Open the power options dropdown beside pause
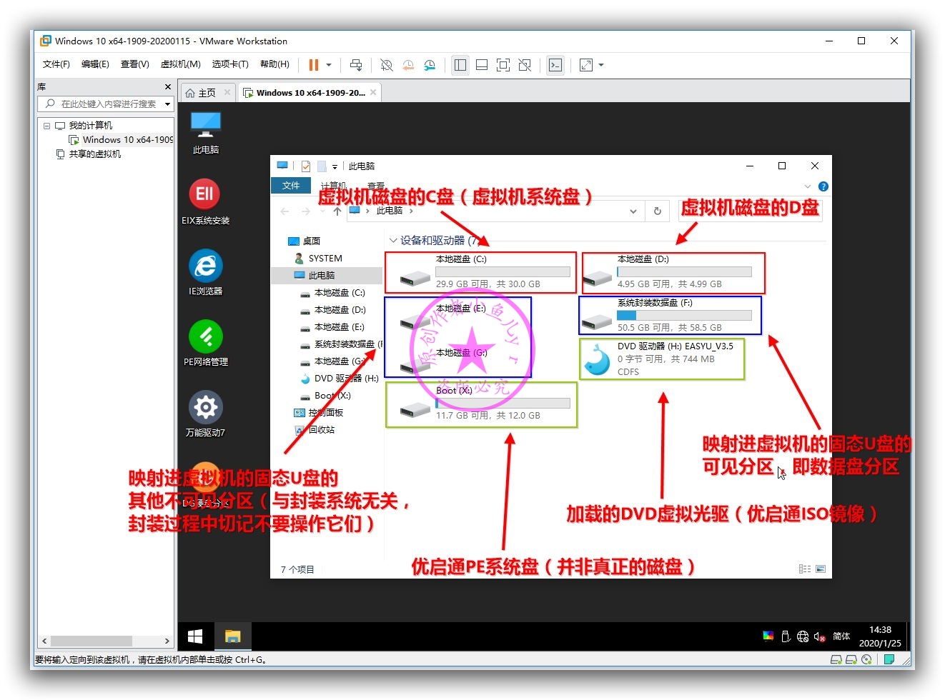The height and width of the screenshot is (700, 945). [x=329, y=65]
